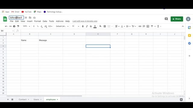The height and width of the screenshot is (108, 193).
Task: Increase decimal places icon
Action: coord(46,26)
